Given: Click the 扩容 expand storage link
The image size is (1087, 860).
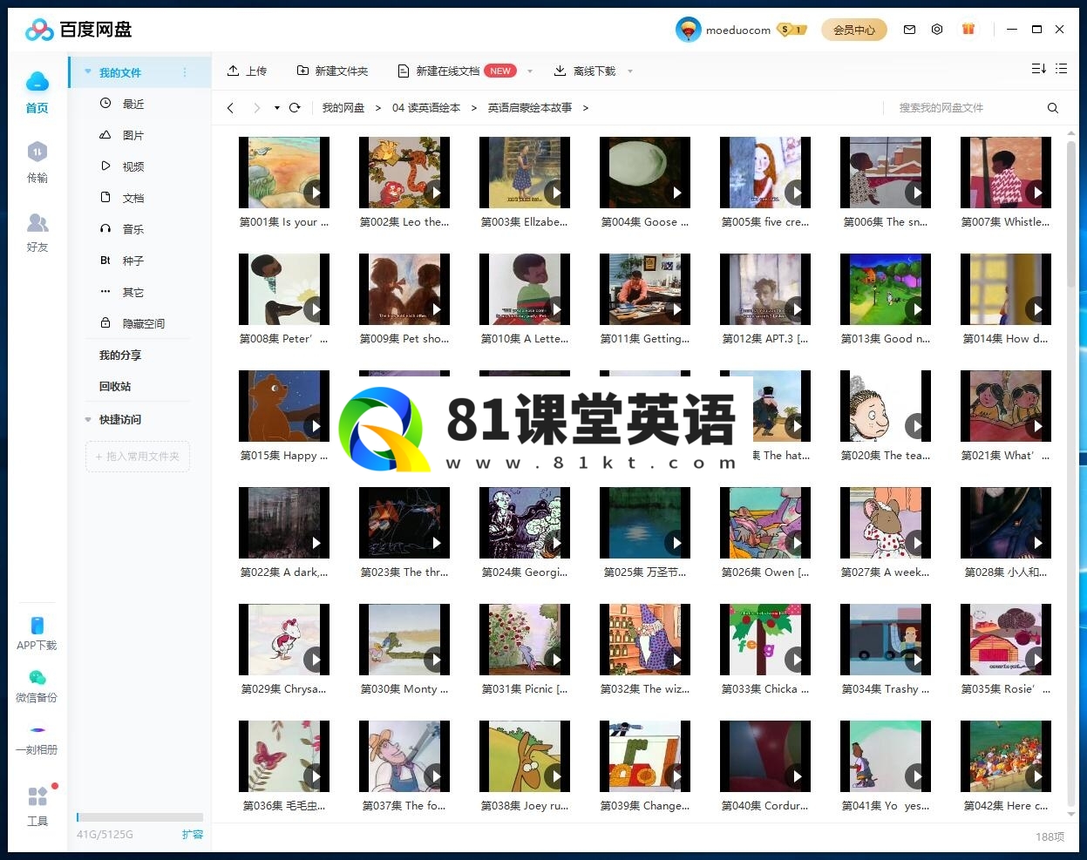Looking at the screenshot, I should click(x=193, y=834).
